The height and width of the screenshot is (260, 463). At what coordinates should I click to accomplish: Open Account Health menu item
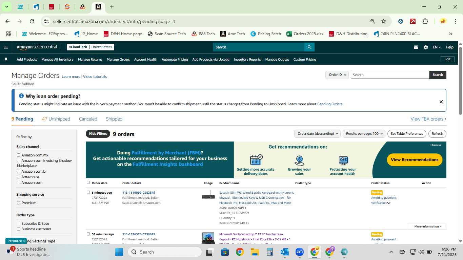tap(146, 59)
